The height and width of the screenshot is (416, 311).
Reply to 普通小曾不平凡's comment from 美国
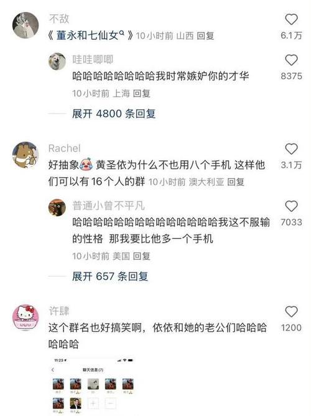coord(141,256)
